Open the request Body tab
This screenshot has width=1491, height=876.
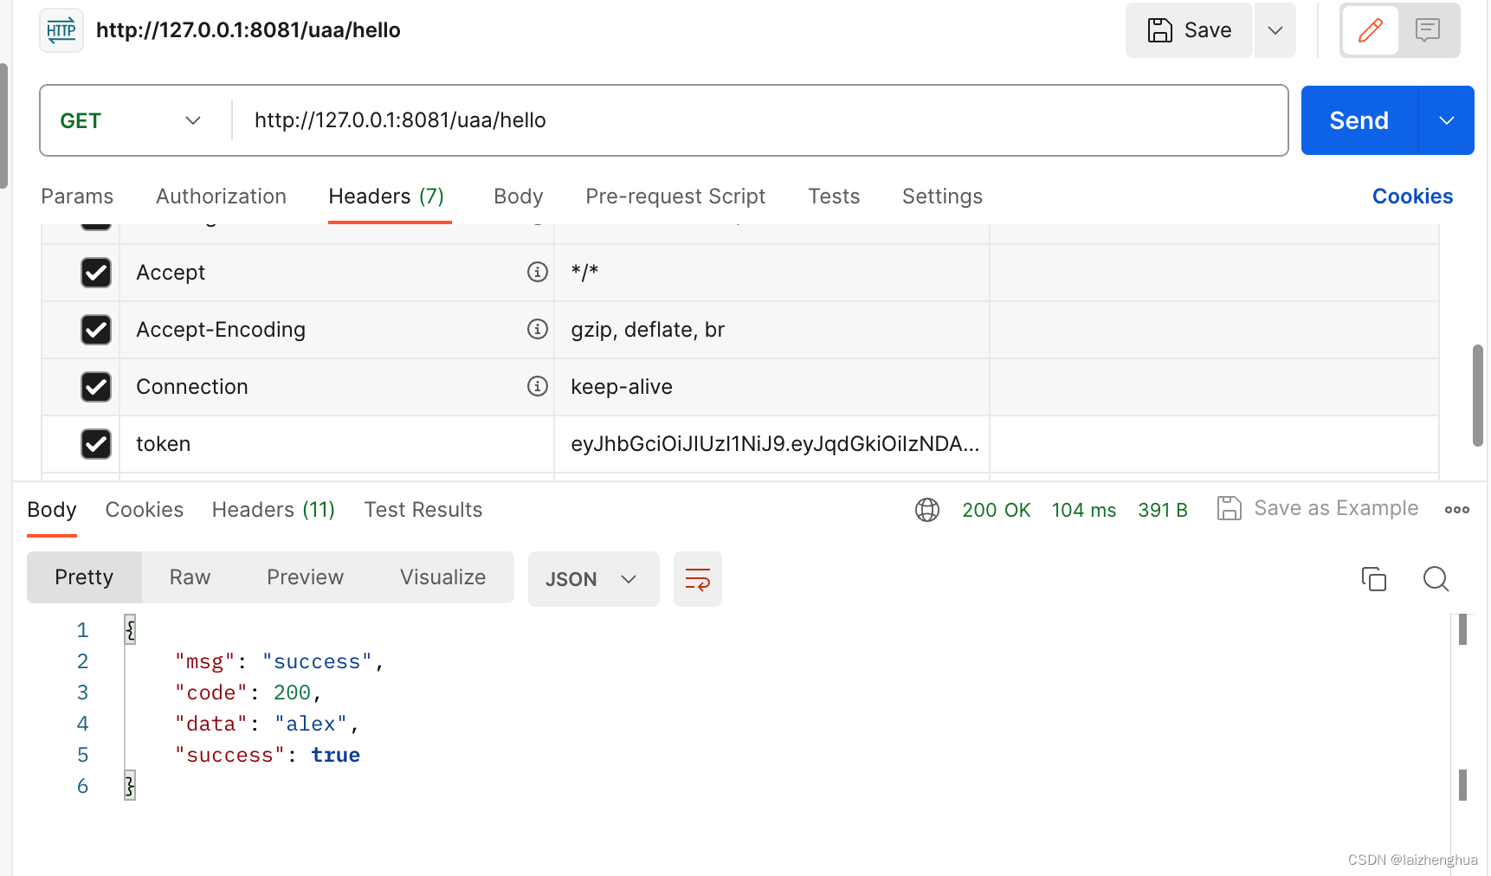click(x=519, y=196)
